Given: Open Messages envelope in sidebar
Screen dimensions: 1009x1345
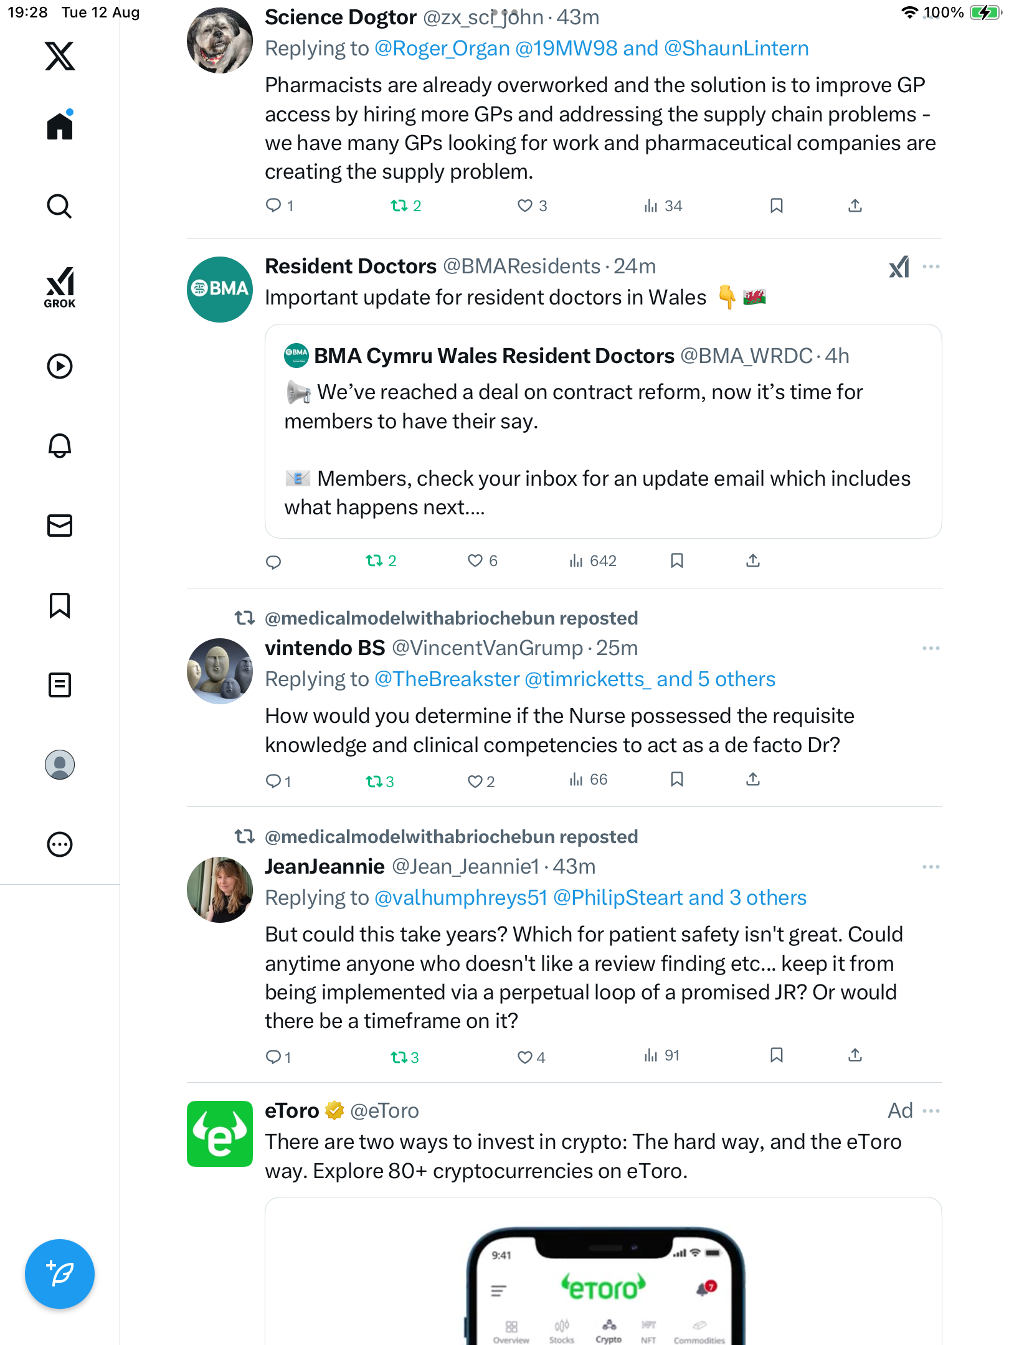Looking at the screenshot, I should pos(60,526).
